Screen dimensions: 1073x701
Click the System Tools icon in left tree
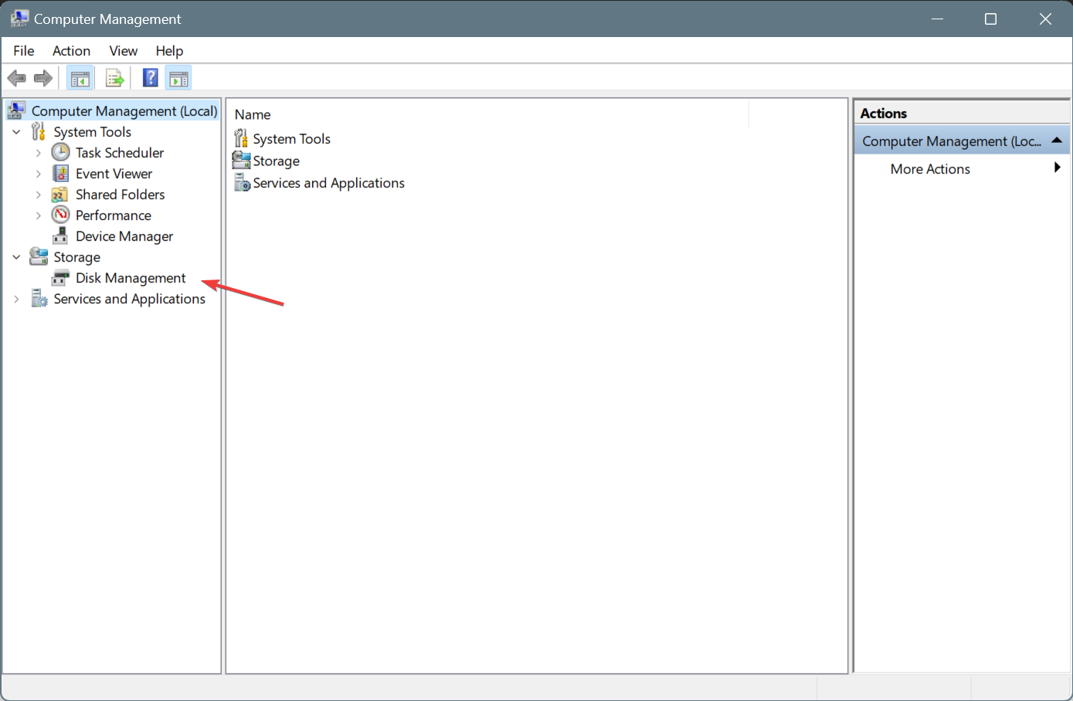[x=39, y=131]
